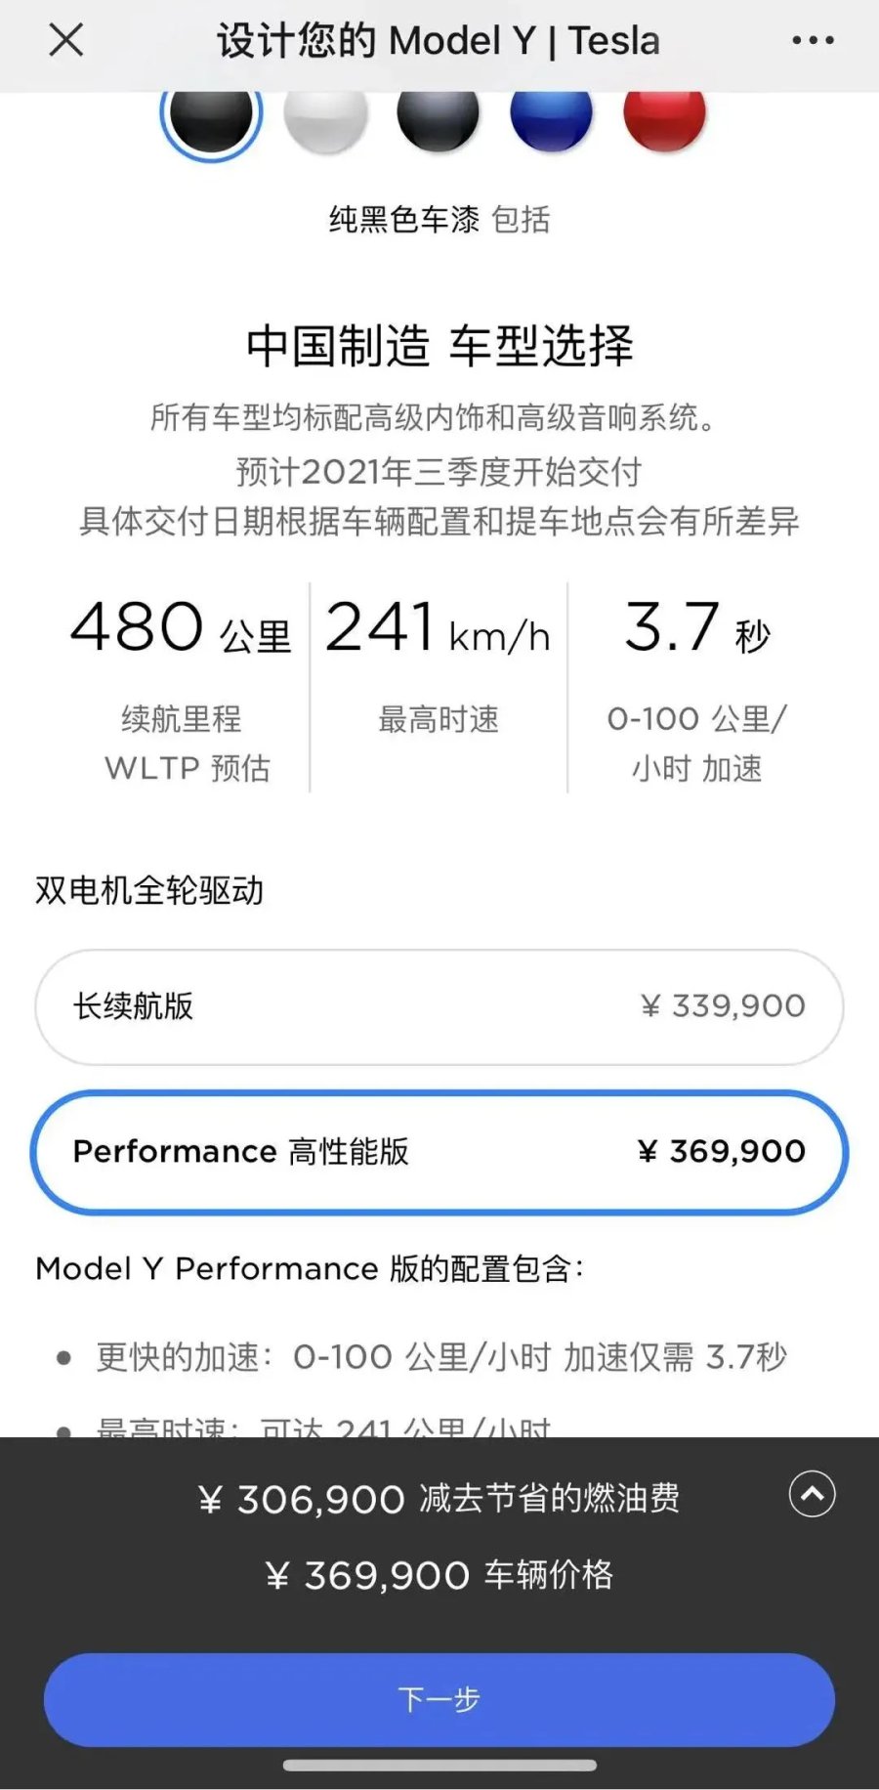The width and height of the screenshot is (879, 1790).
Task: Click the 中国制造 车型选择 heading
Action: pyautogui.click(x=439, y=347)
